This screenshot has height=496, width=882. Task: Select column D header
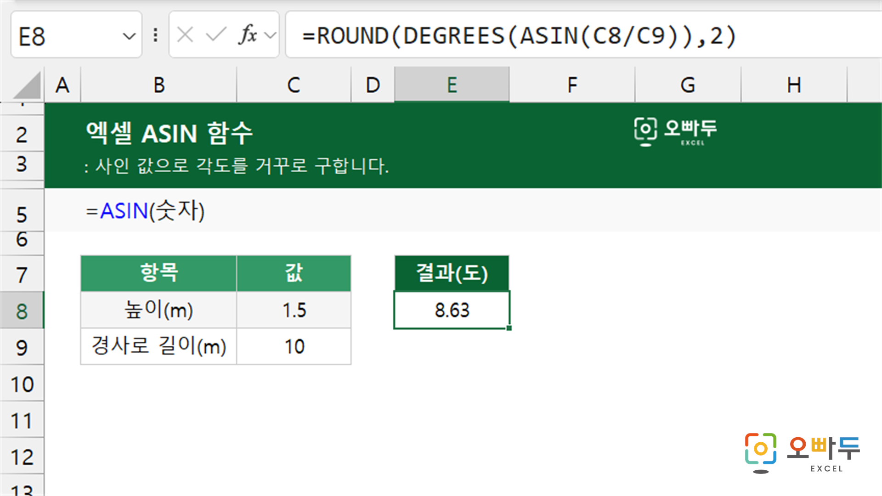pyautogui.click(x=373, y=85)
